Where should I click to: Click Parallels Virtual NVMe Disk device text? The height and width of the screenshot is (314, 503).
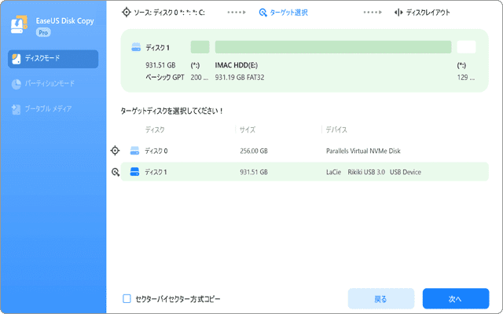click(x=363, y=151)
